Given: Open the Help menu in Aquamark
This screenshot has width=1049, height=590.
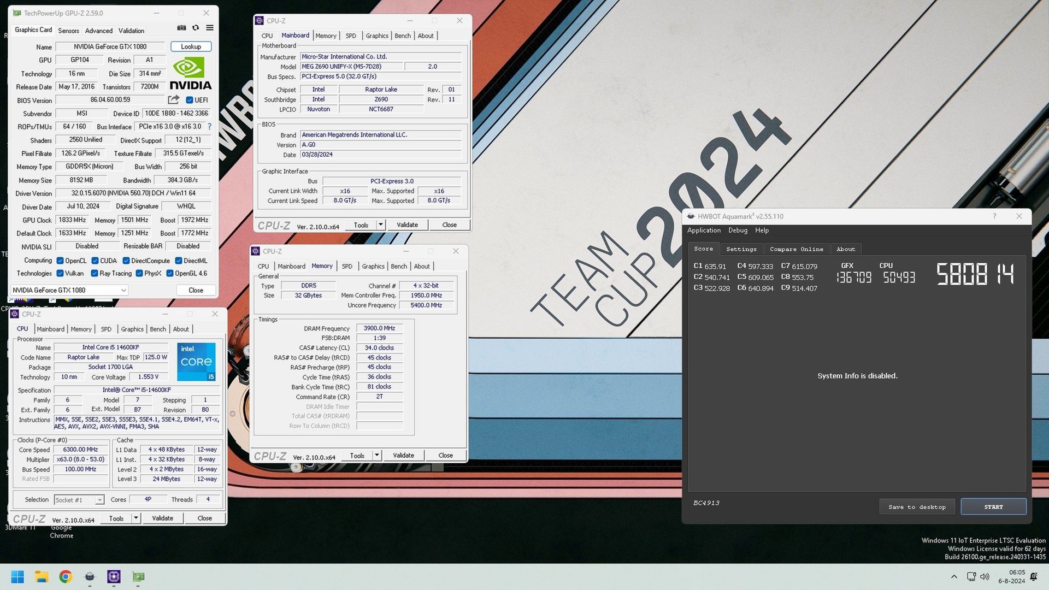Looking at the screenshot, I should (762, 231).
